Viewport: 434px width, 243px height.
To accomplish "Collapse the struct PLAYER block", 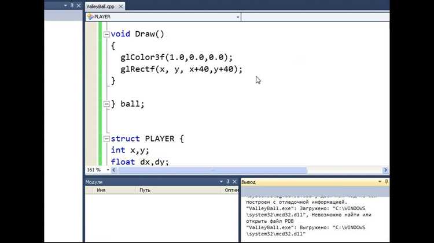I will click(106, 139).
